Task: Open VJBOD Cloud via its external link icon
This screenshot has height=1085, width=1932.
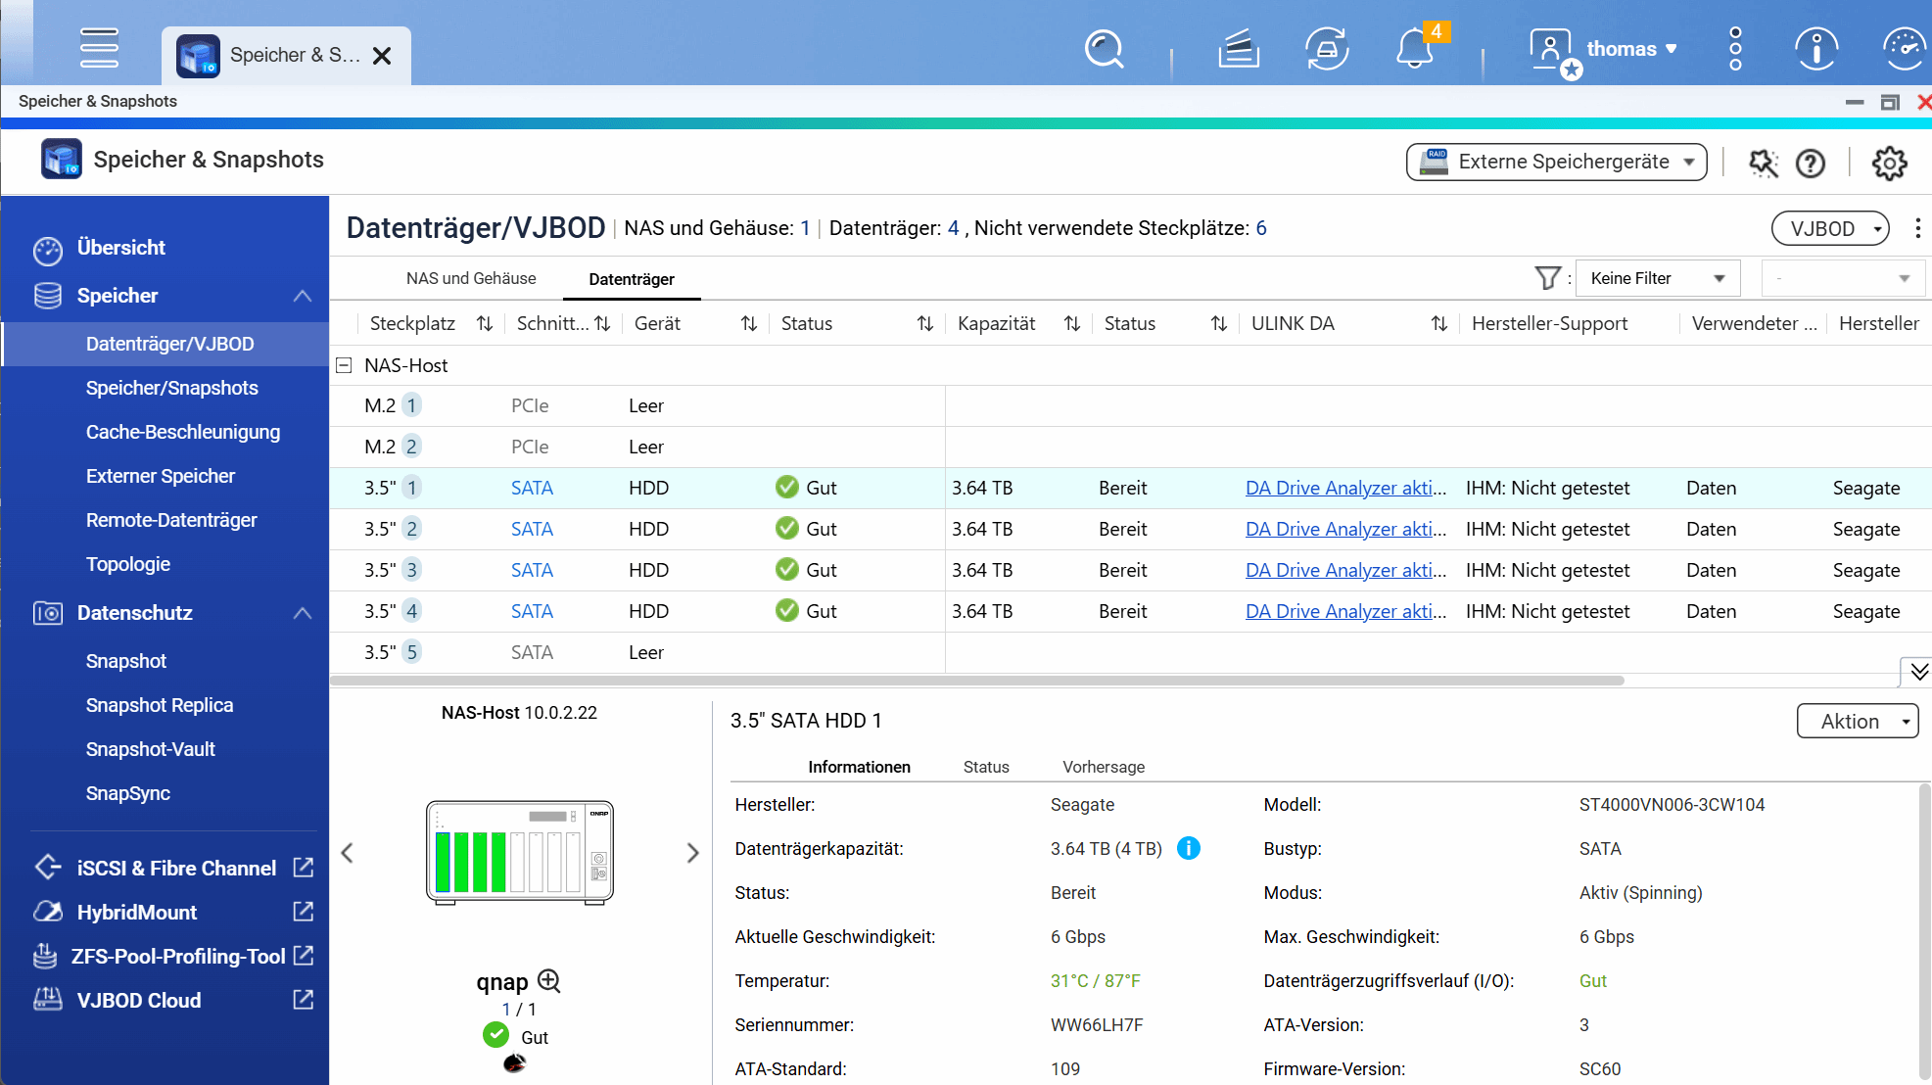Action: point(303,1000)
